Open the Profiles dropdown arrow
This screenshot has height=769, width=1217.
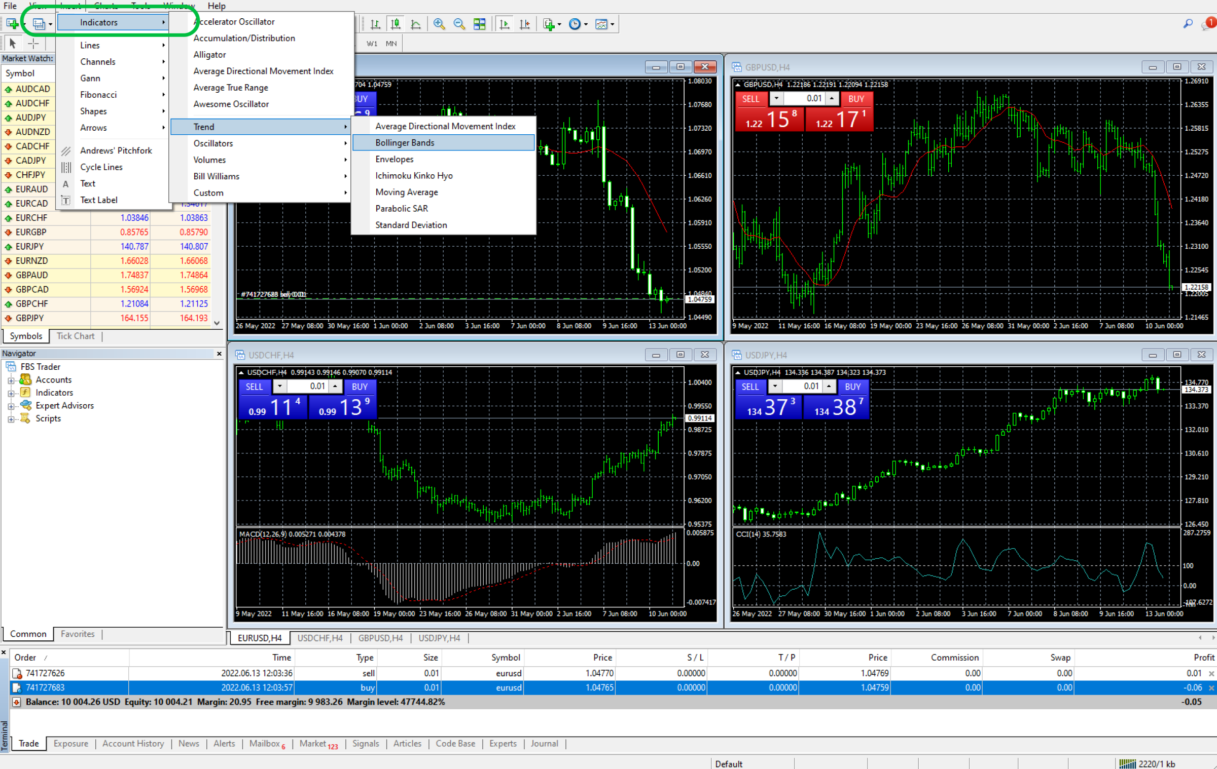(x=51, y=24)
